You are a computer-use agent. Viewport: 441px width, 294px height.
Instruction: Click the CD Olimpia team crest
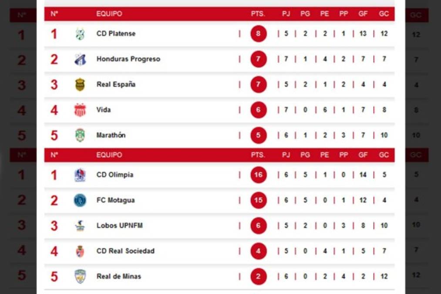coord(80,175)
